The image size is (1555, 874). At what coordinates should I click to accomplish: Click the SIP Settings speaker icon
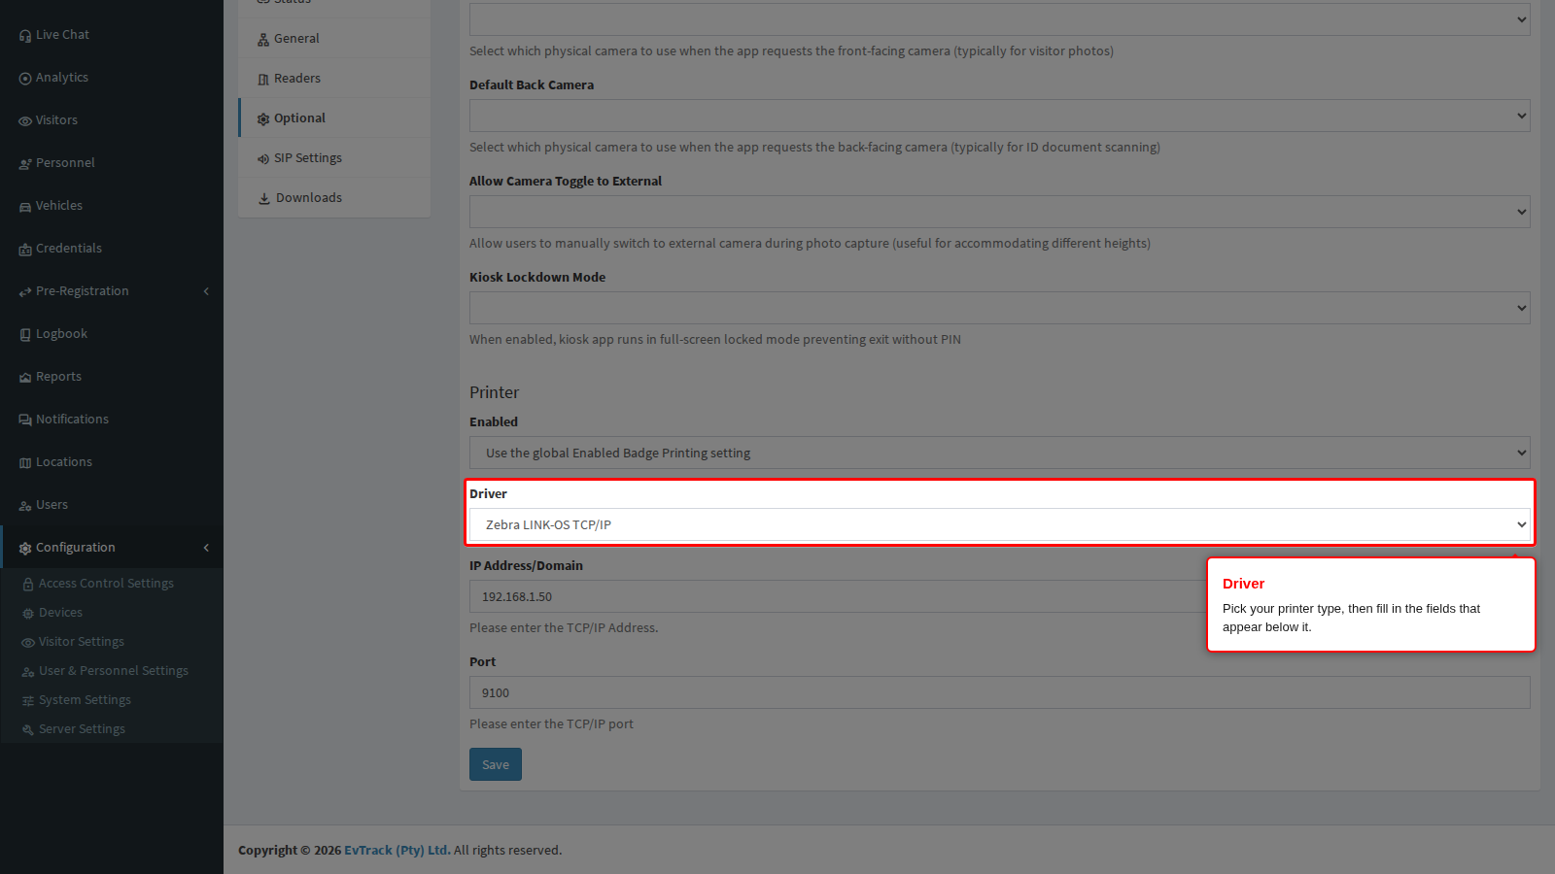(x=263, y=159)
